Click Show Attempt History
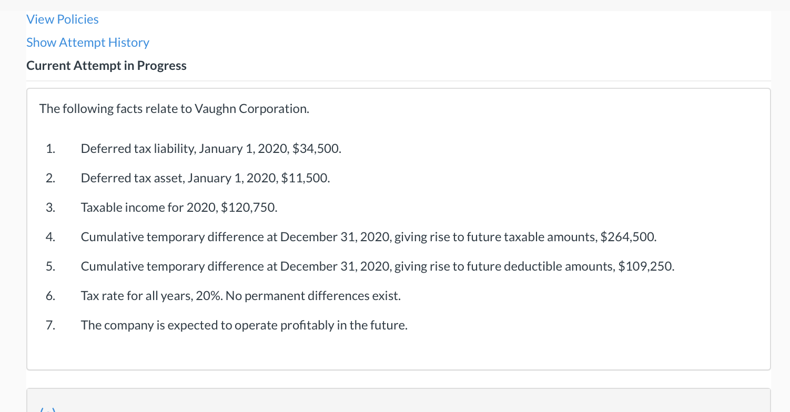Screen dimensions: 790x412 click(87, 42)
